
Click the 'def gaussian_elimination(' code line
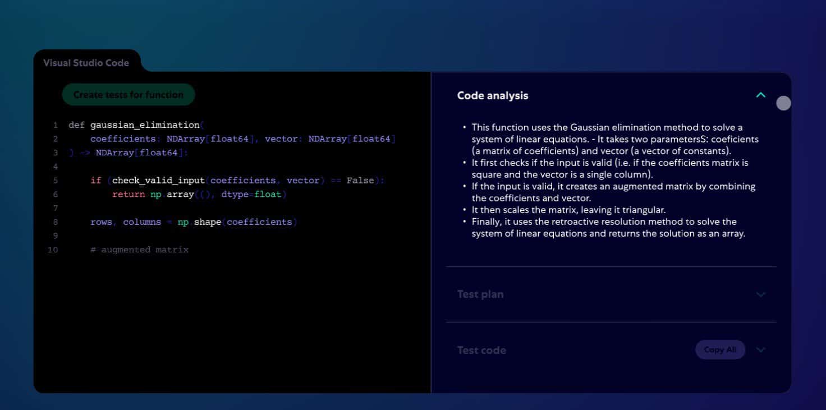coord(136,125)
